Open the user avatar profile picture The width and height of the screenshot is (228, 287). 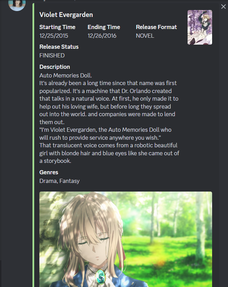pyautogui.click(x=17, y=5)
